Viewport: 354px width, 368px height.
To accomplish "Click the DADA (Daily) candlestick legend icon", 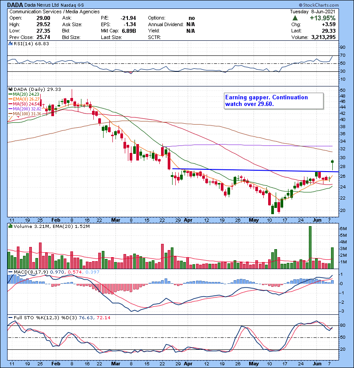I will coord(10,89).
